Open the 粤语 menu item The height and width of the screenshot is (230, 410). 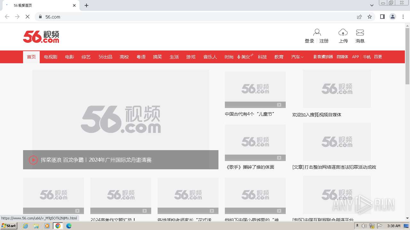pos(141,57)
